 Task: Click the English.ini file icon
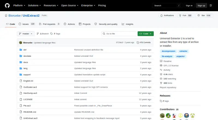click(x=21, y=81)
